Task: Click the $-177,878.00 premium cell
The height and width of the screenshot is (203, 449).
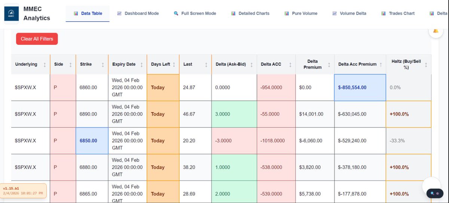Action: click(360, 192)
